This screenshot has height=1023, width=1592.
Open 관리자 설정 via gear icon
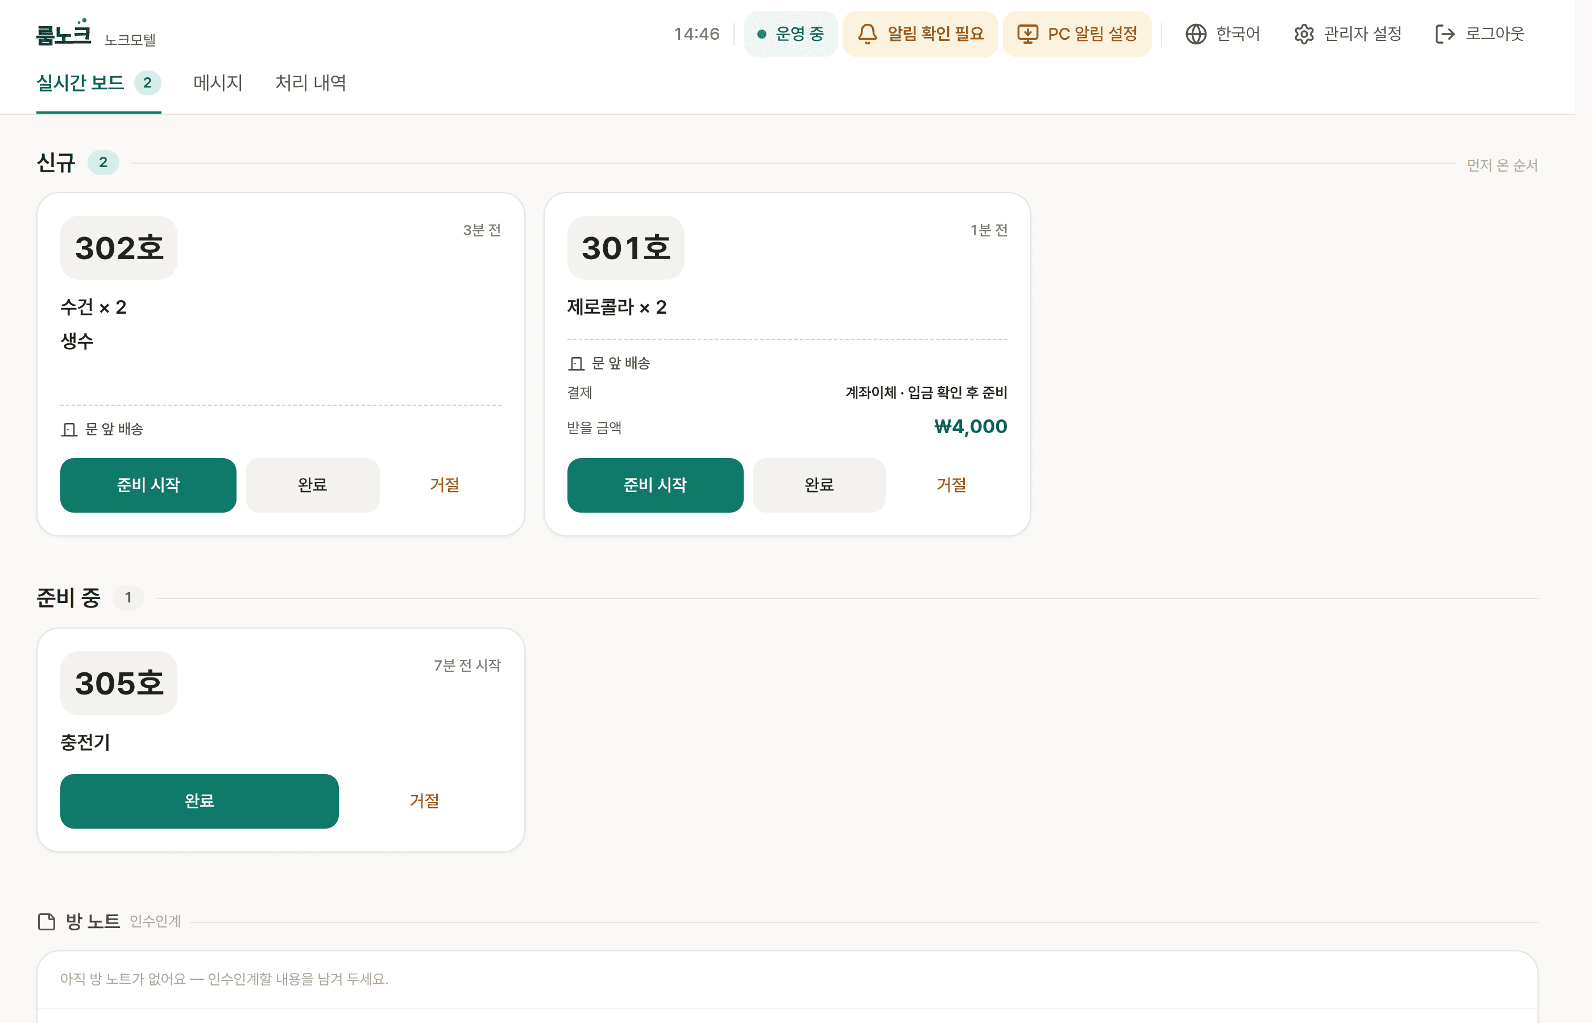pos(1304,34)
